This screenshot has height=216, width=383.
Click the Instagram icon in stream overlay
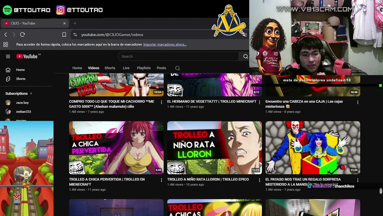60,10
